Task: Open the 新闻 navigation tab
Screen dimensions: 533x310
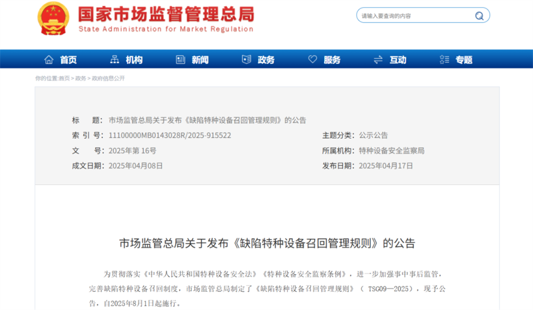Action: pyautogui.click(x=200, y=60)
